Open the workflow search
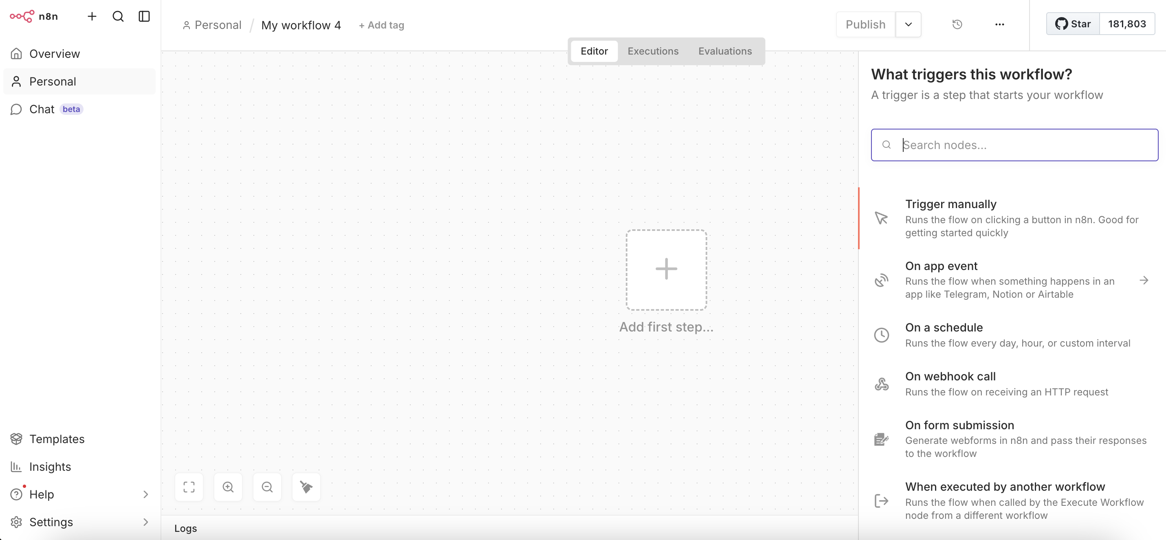The width and height of the screenshot is (1166, 540). coord(118,16)
